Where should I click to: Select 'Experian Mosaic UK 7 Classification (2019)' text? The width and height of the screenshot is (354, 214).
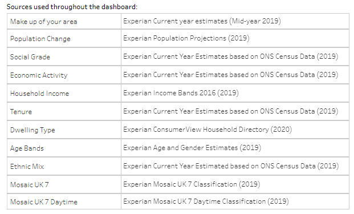192,184
